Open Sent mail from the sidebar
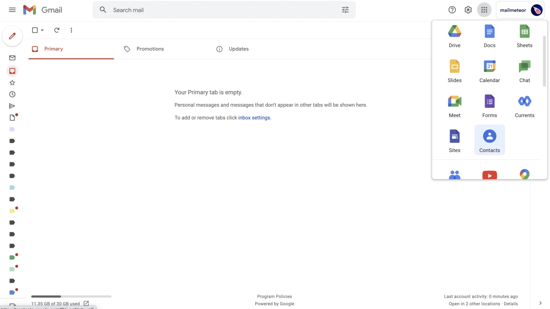This screenshot has width=550, height=309. (12, 106)
